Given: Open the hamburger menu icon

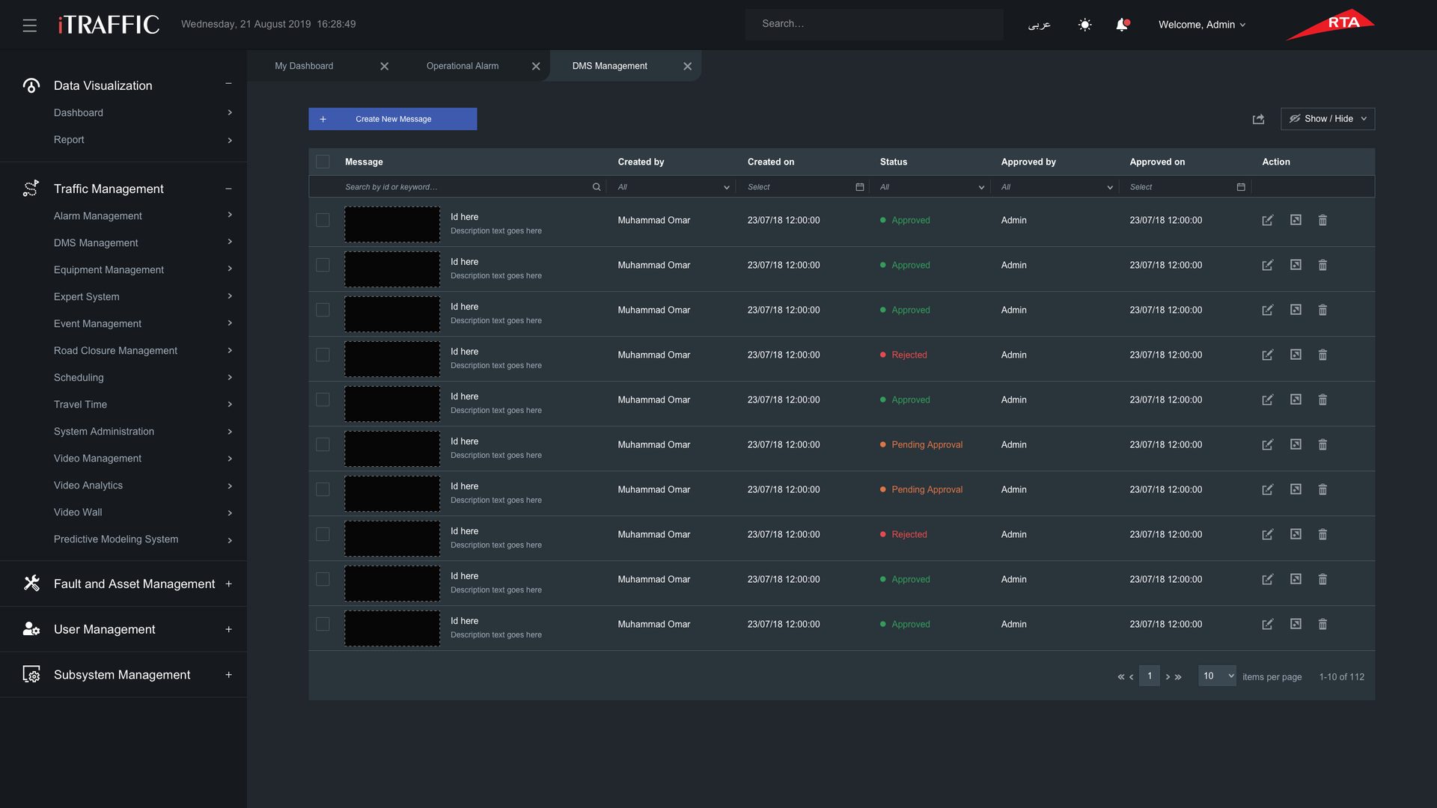Looking at the screenshot, I should coord(30,25).
